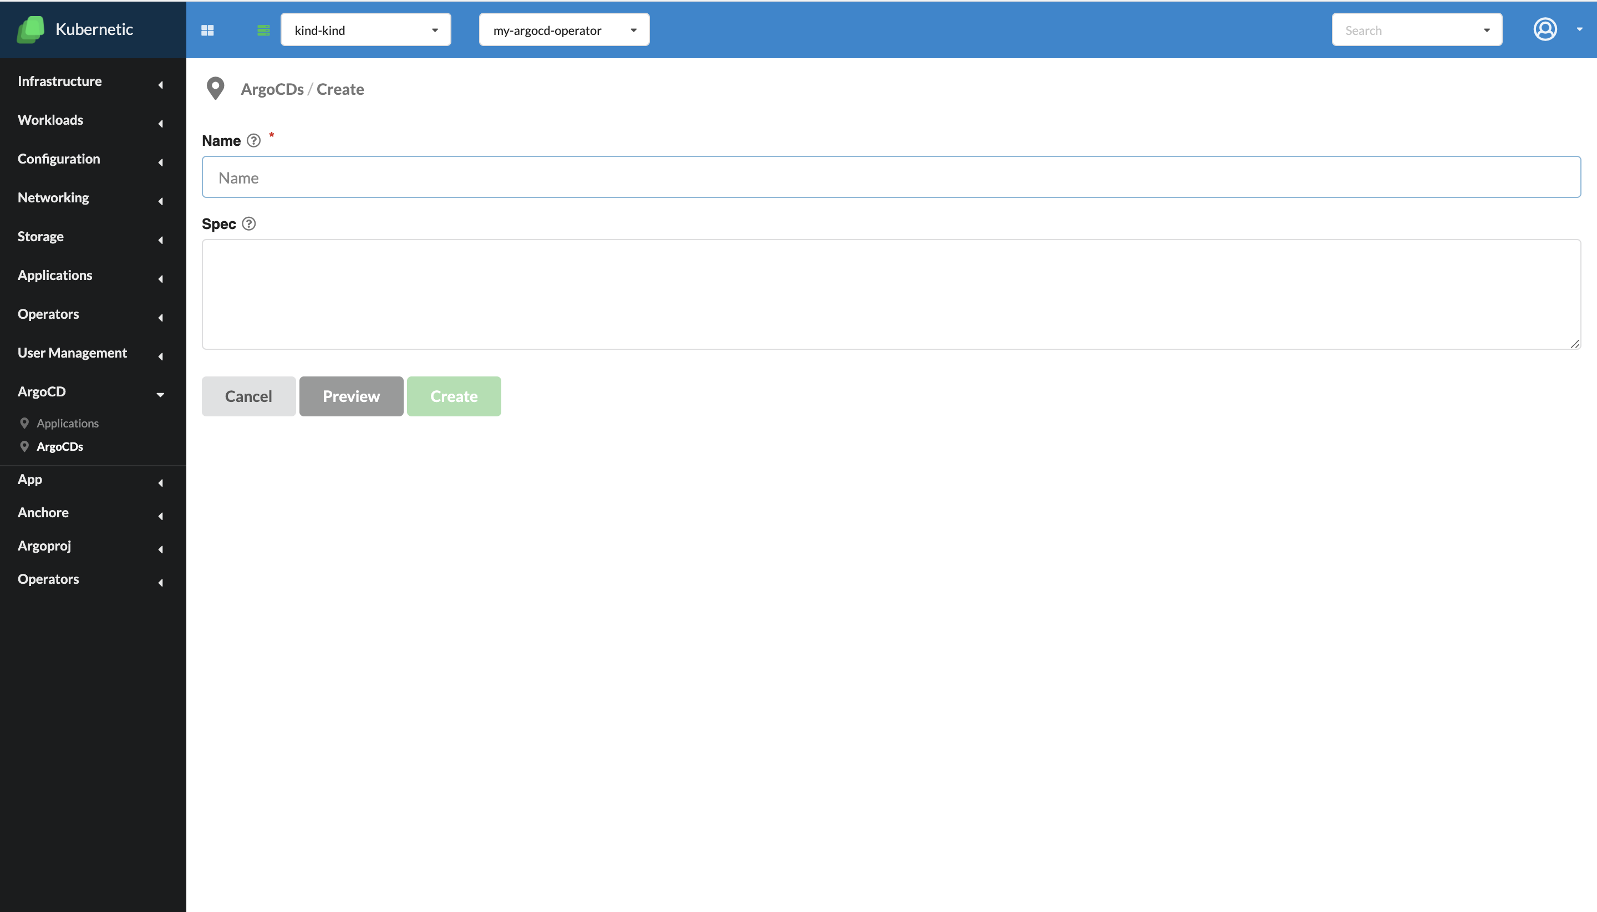Click the green cluster stack icon

263,30
